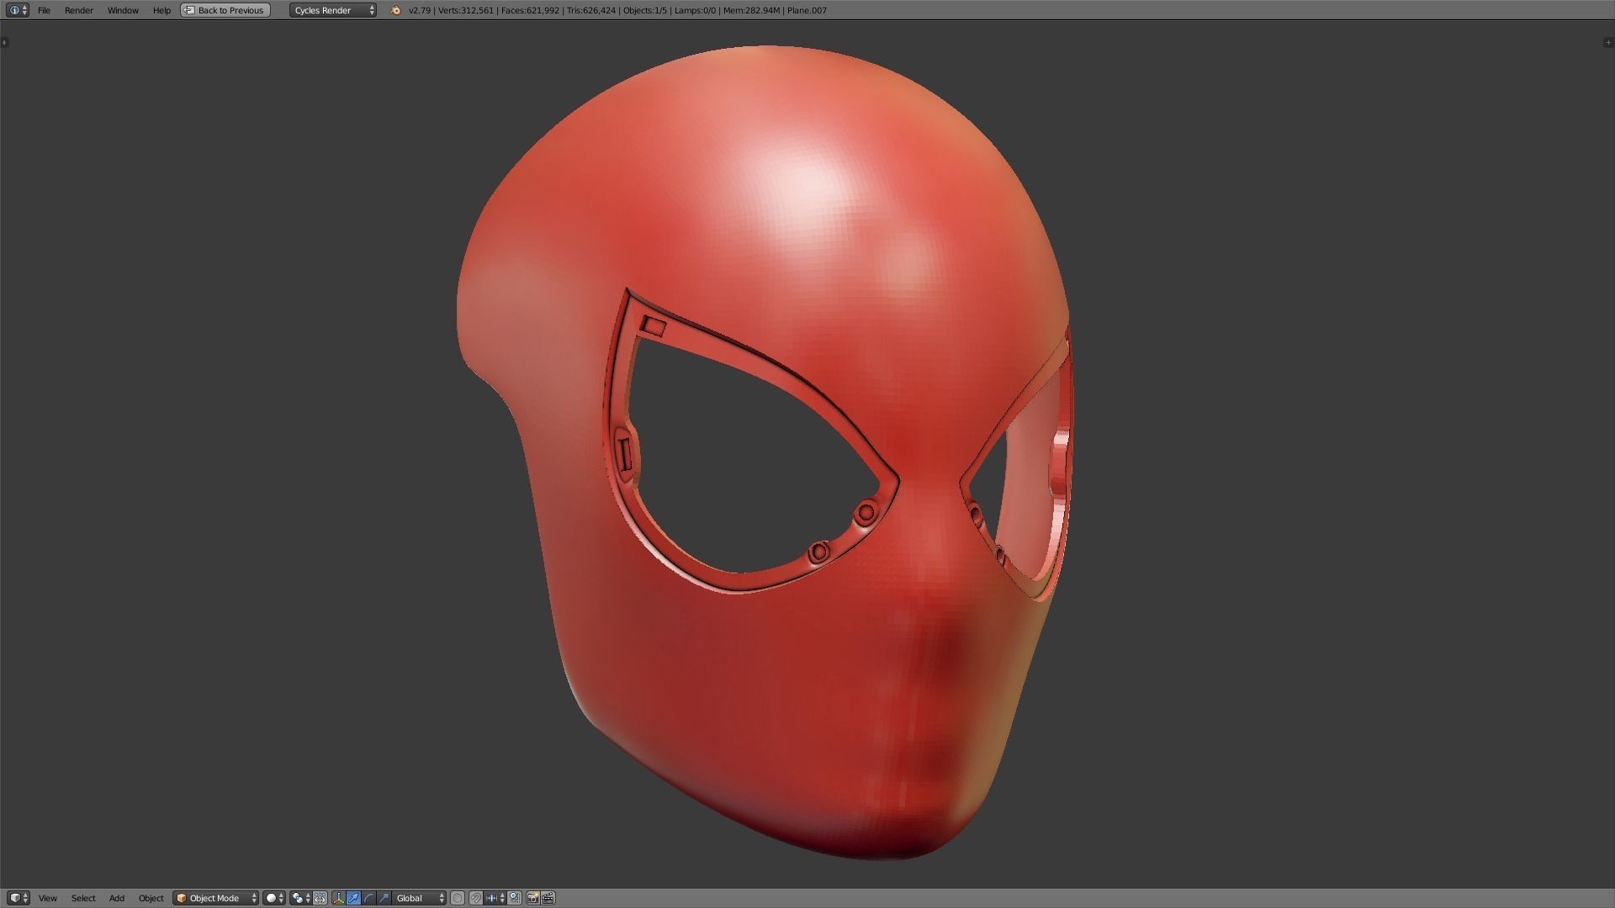The width and height of the screenshot is (1615, 908).
Task: Toggle the 3D manipulator widget
Action: coord(339,898)
